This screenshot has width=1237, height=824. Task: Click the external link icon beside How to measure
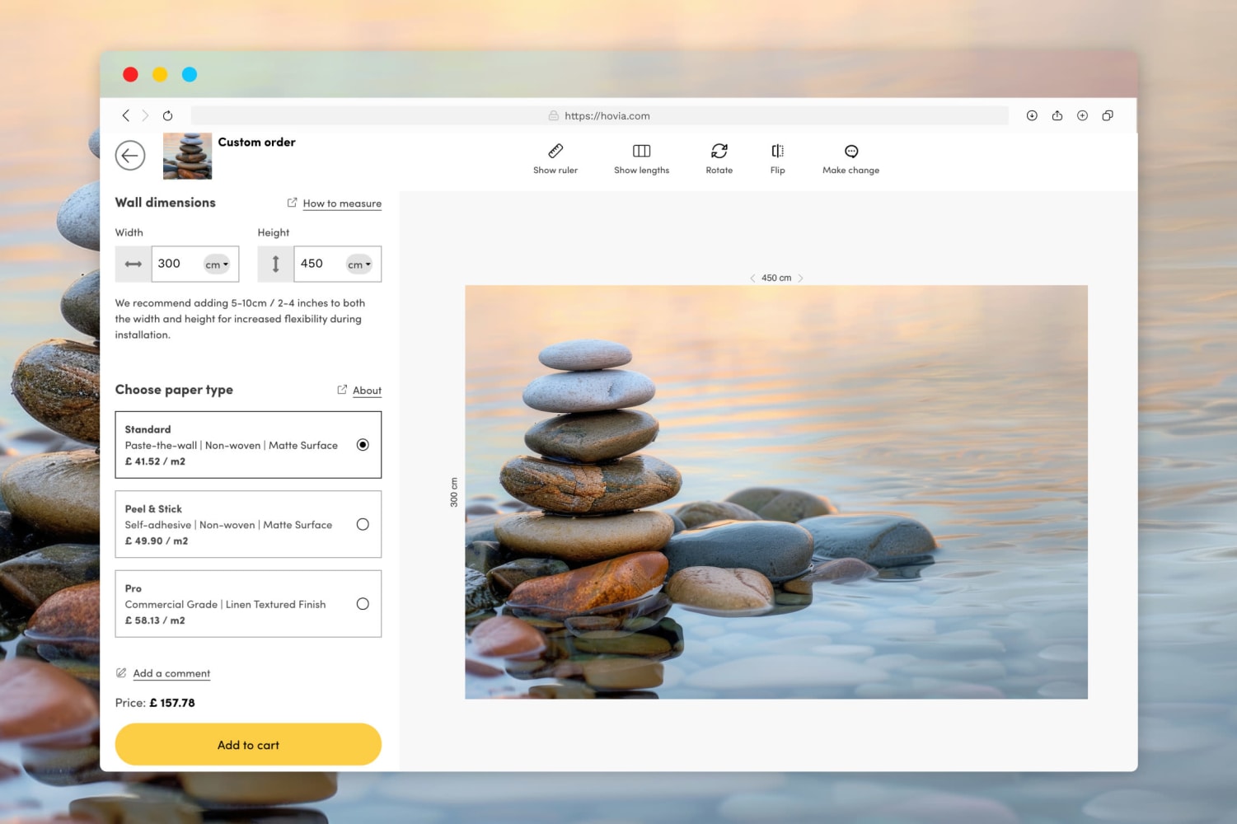(292, 203)
